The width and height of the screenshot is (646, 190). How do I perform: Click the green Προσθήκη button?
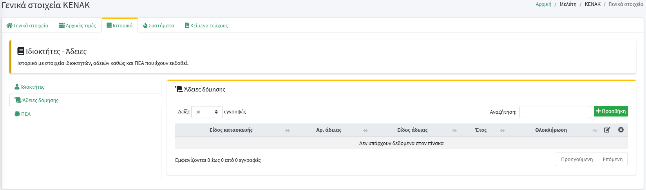point(610,111)
